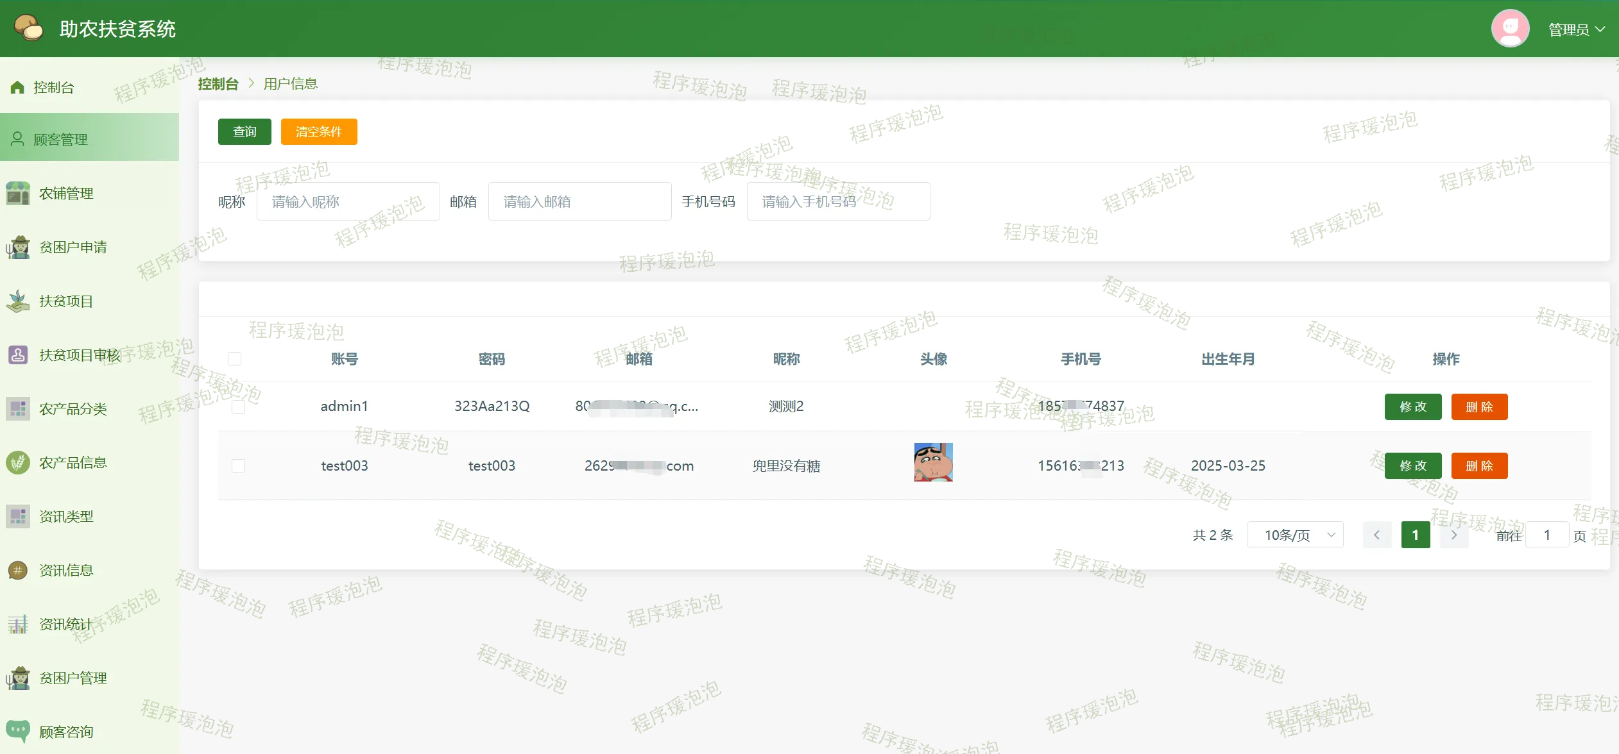
Task: Click the plant icon beside 扶贫项目
Action: (x=18, y=301)
